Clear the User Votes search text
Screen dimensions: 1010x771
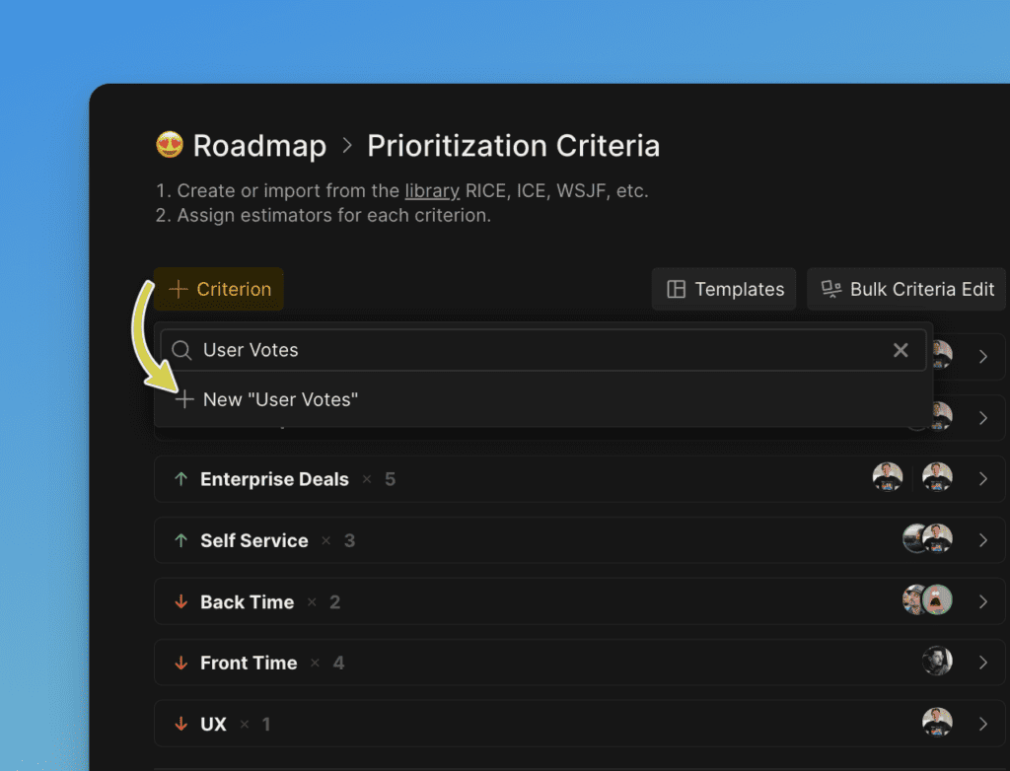tap(901, 350)
